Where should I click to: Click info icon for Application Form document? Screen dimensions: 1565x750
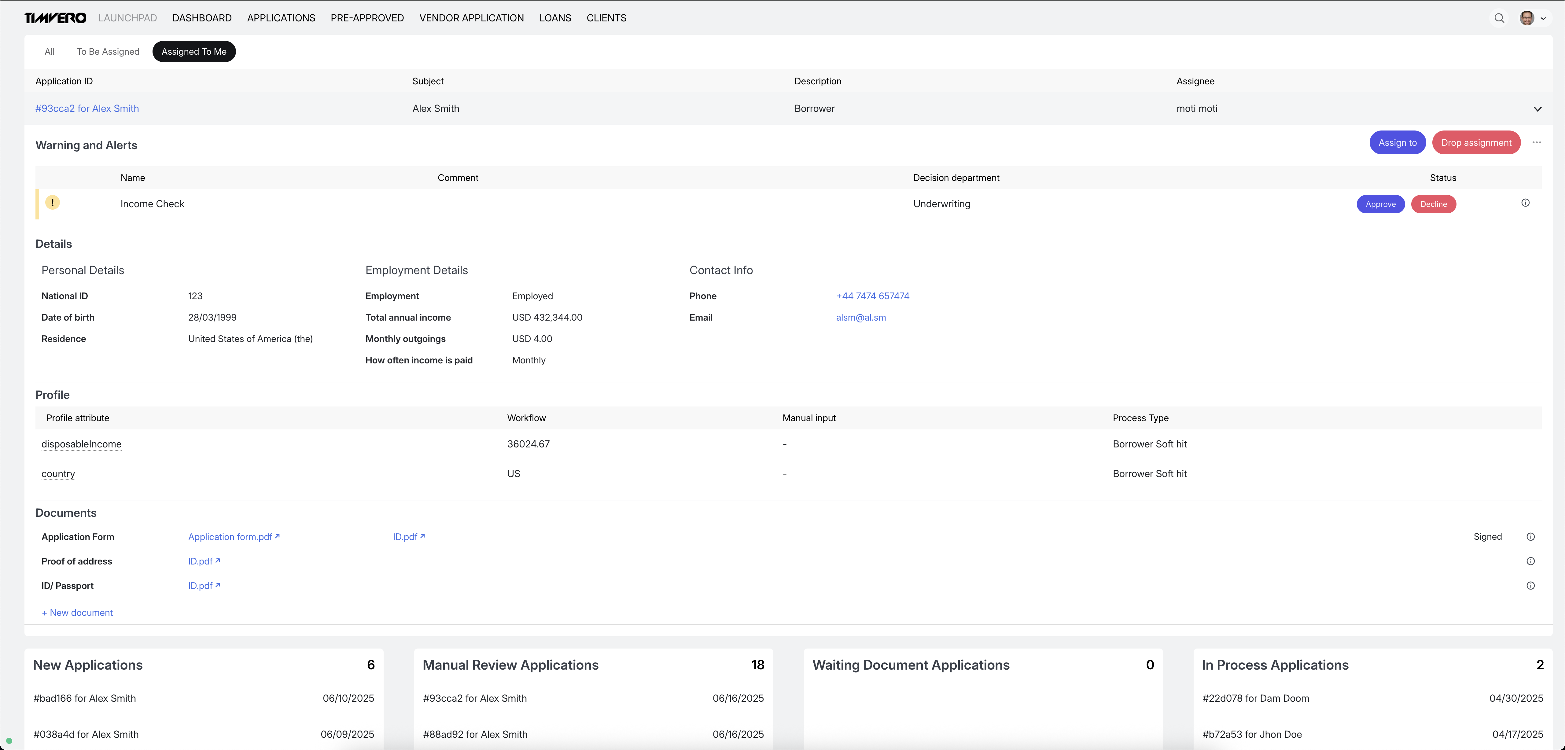click(1530, 537)
